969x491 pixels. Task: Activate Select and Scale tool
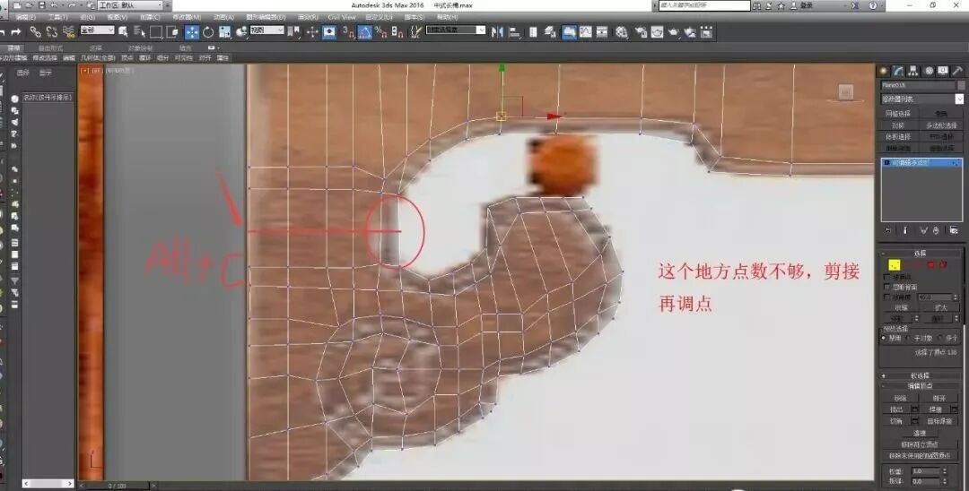(x=224, y=32)
